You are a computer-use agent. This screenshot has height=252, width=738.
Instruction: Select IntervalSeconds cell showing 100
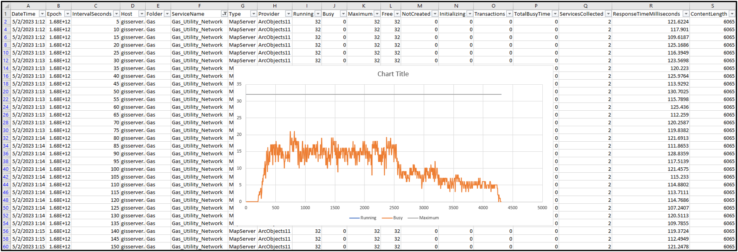[x=96, y=169]
